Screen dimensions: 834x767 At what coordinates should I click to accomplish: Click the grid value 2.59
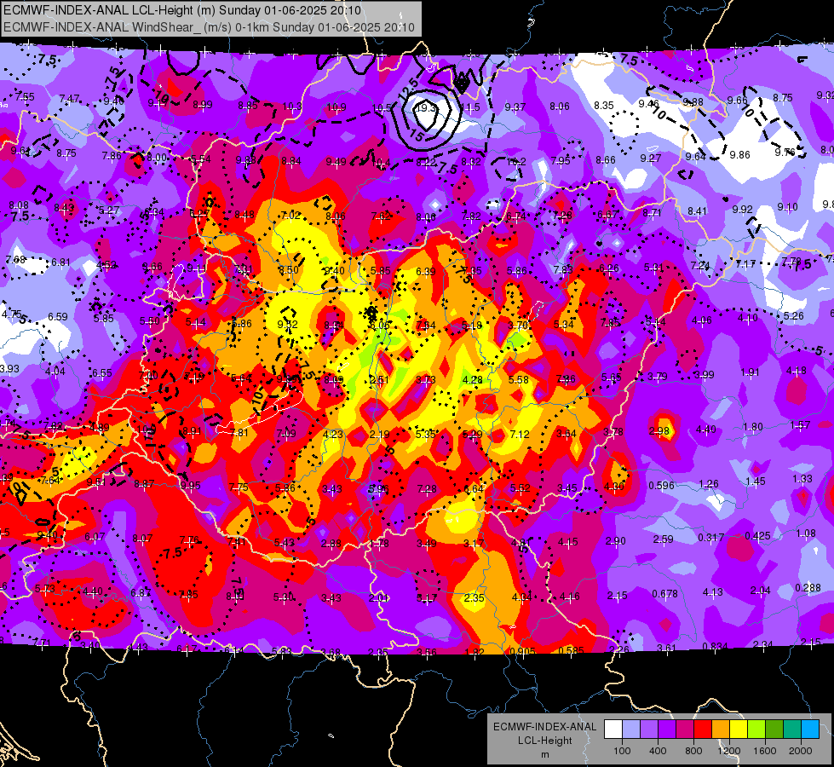pyautogui.click(x=664, y=539)
